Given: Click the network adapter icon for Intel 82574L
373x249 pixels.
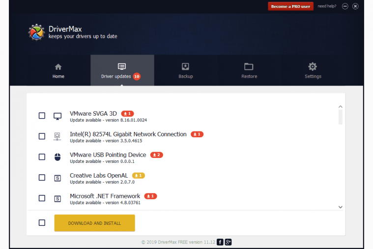Looking at the screenshot, I should pyautogui.click(x=57, y=136).
